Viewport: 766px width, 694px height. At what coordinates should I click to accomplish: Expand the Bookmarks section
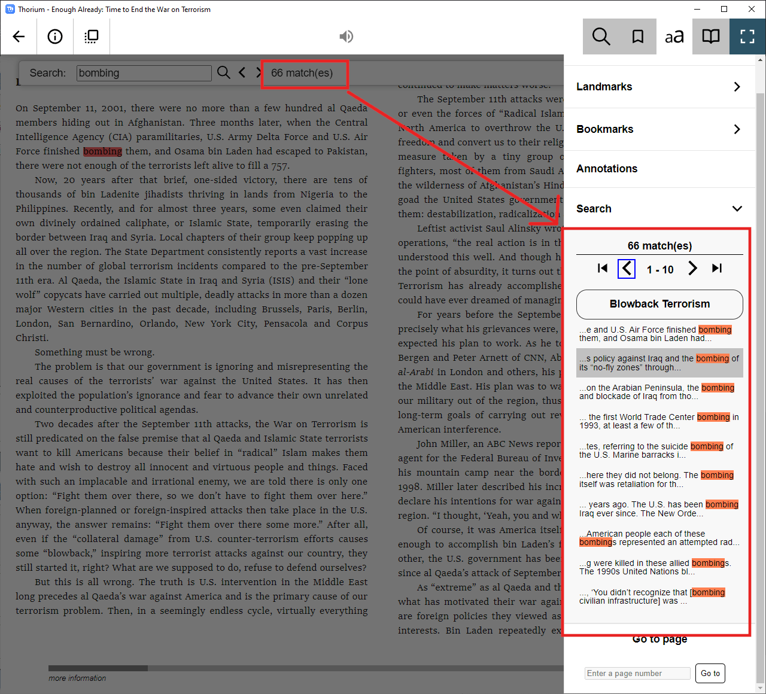click(x=659, y=129)
